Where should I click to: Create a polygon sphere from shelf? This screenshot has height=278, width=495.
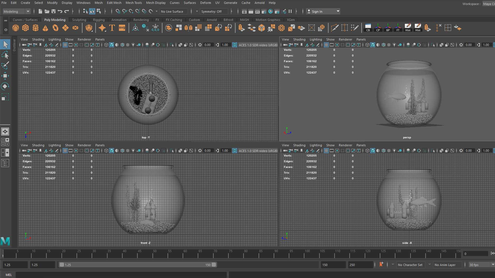coord(15,28)
